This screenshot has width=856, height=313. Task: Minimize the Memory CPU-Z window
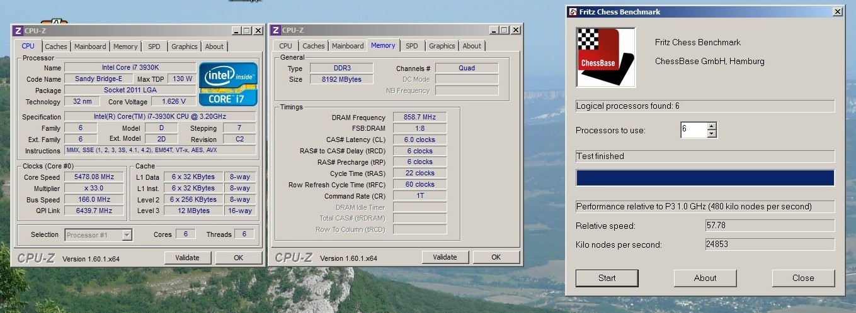[x=494, y=30]
